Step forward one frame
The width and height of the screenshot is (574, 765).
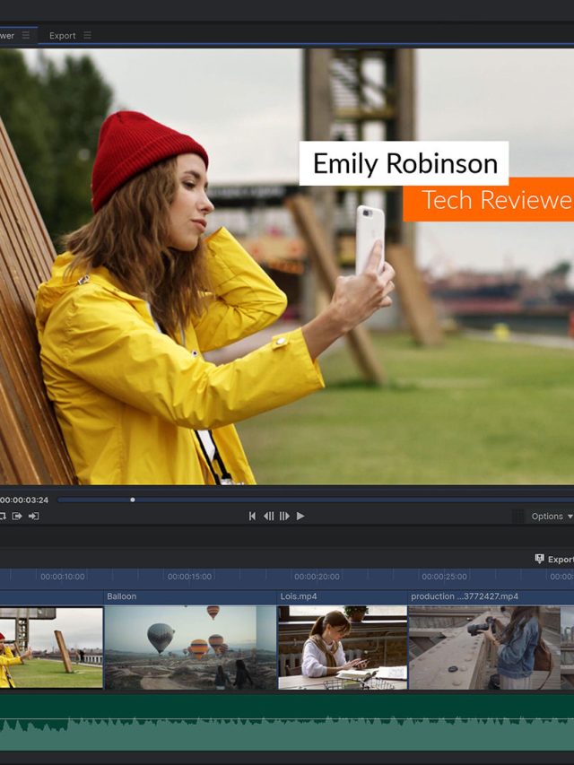point(284,516)
